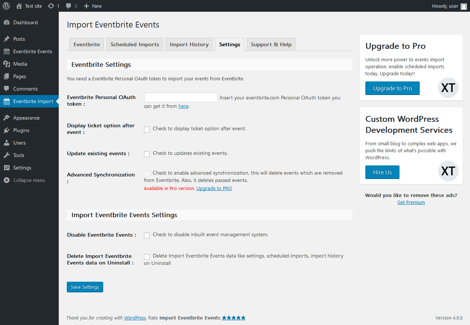Click the Hire Us button
Image resolution: width=470 pixels, height=325 pixels.
click(382, 172)
